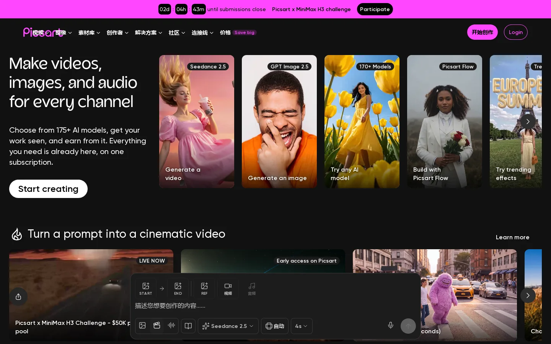Open the Learn more link
Screen dimensions: 551x344
512,237
